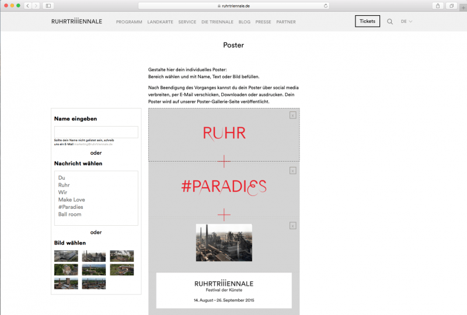Open the Safari share icon
Image resolution: width=467 pixels, height=315 pixels.
[x=438, y=6]
